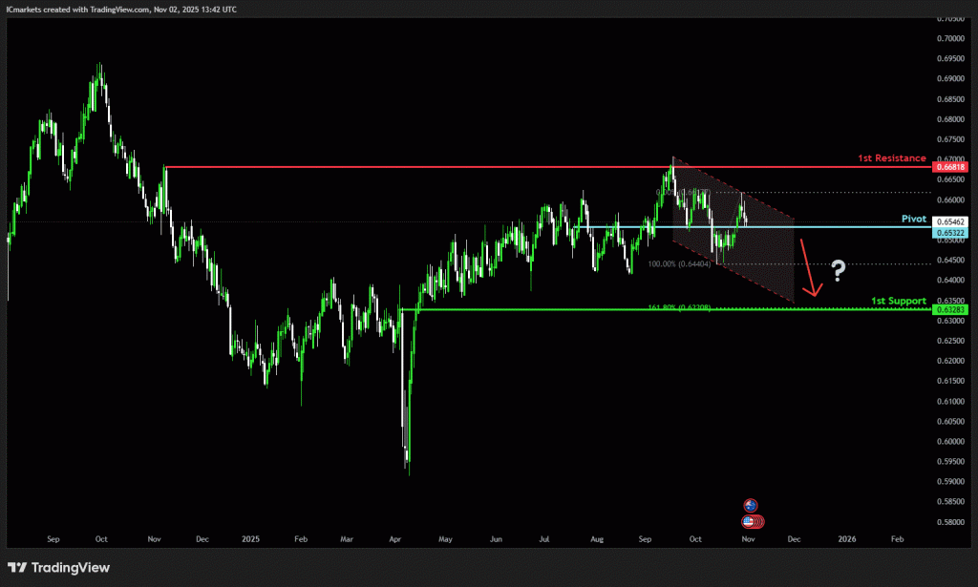Select the Pivot text label
This screenshot has height=587, width=978.
pyautogui.click(x=914, y=219)
